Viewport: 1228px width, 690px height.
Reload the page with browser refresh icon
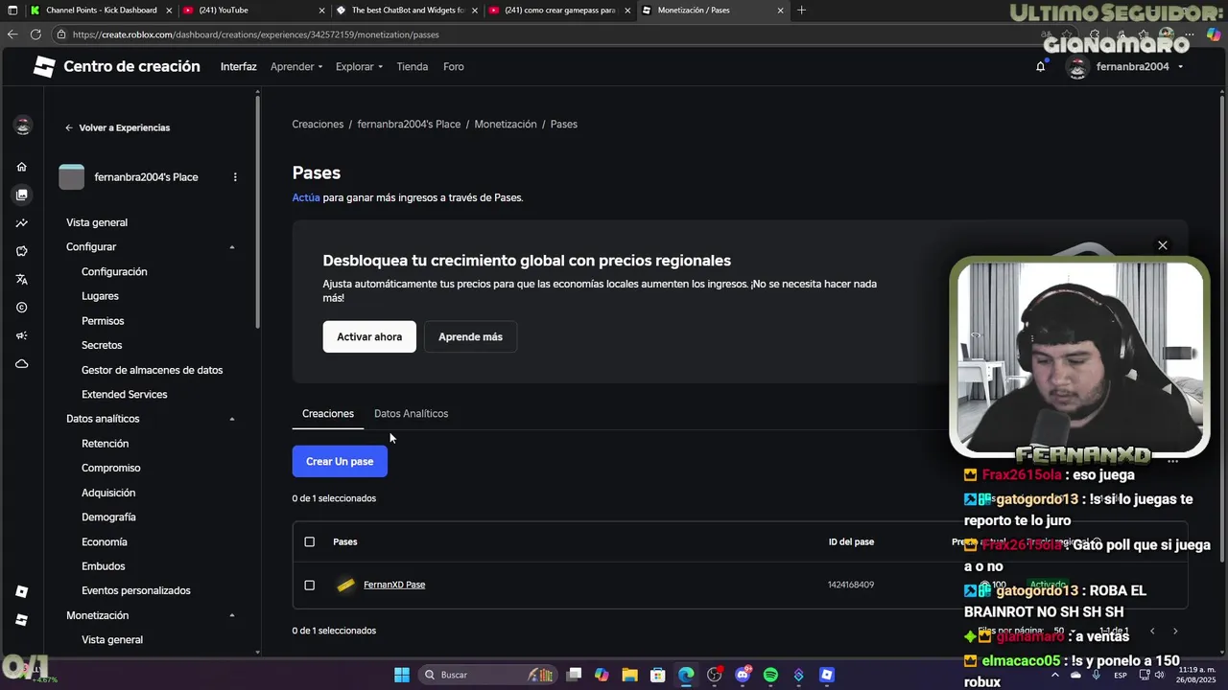pos(35,34)
